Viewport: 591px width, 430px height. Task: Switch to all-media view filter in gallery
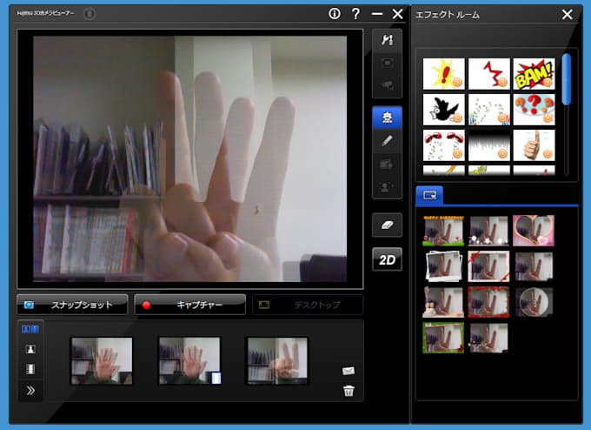tap(30, 330)
